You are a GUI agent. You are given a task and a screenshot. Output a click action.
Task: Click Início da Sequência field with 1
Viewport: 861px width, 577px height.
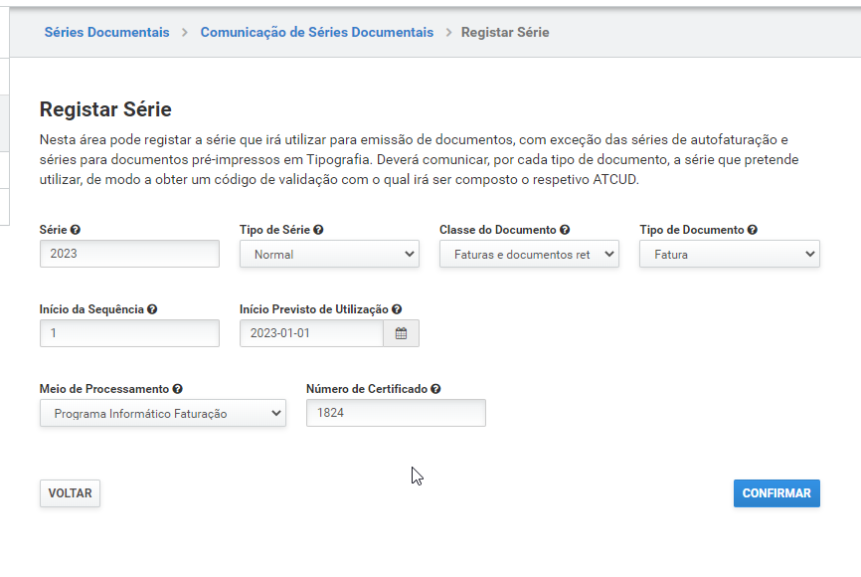click(x=129, y=333)
